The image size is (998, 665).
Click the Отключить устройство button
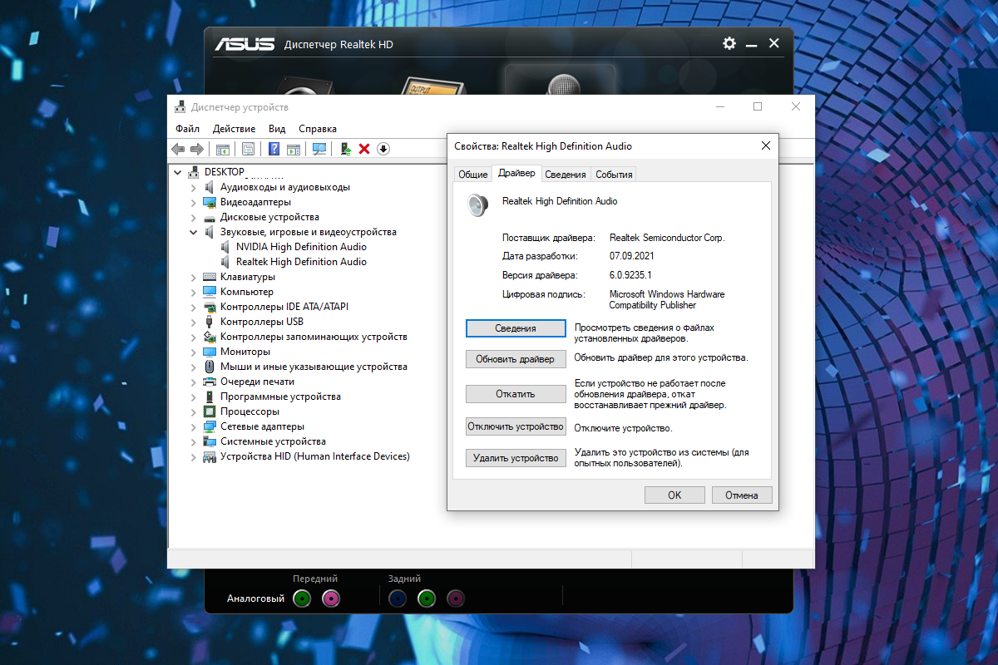(516, 426)
